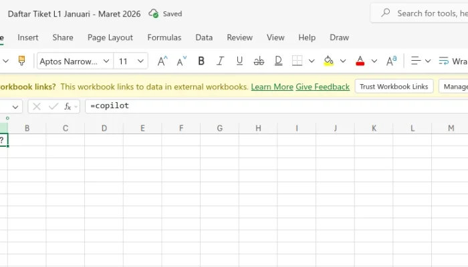The width and height of the screenshot is (468, 267).
Task: Open the Share tab
Action: pos(63,37)
